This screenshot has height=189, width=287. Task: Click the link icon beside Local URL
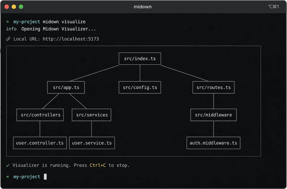8,39
